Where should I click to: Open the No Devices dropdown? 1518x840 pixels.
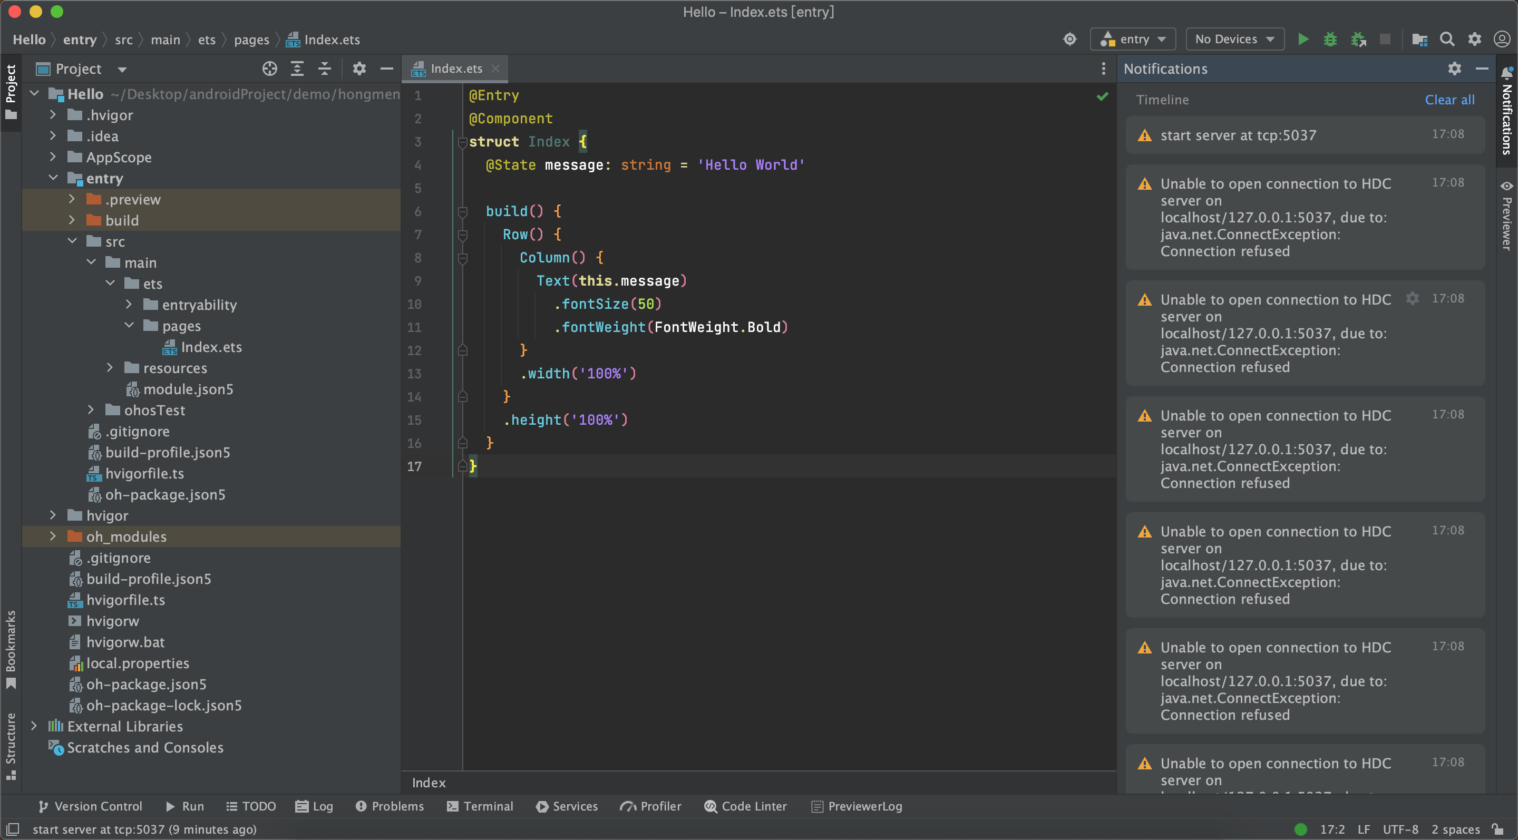click(1234, 40)
